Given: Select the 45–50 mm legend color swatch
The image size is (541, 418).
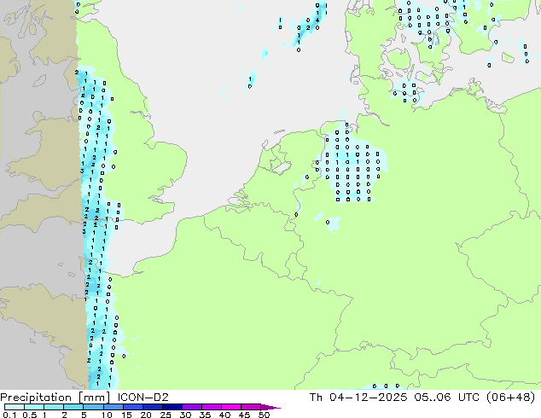Looking at the screenshot, I should 251,407.
